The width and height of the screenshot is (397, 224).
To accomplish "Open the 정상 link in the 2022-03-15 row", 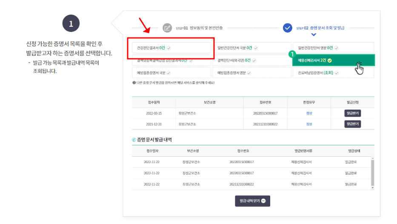I will 309,113.
